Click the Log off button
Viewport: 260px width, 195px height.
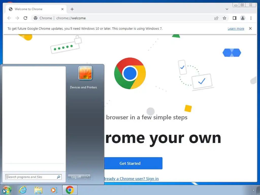(76, 177)
